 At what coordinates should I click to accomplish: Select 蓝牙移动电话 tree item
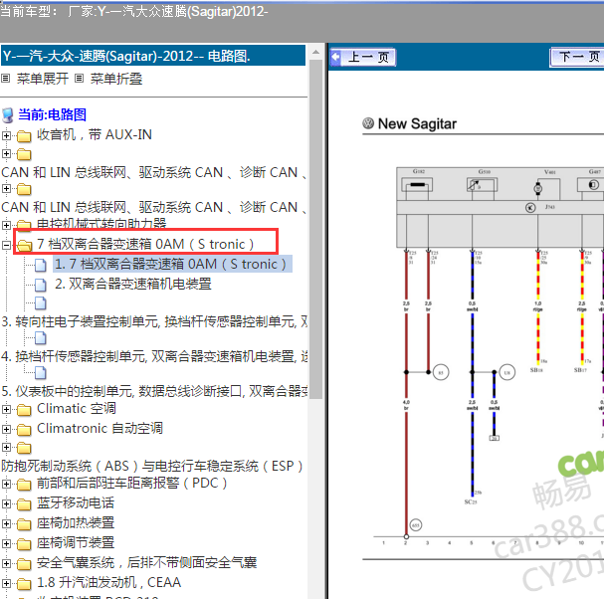[76, 502]
